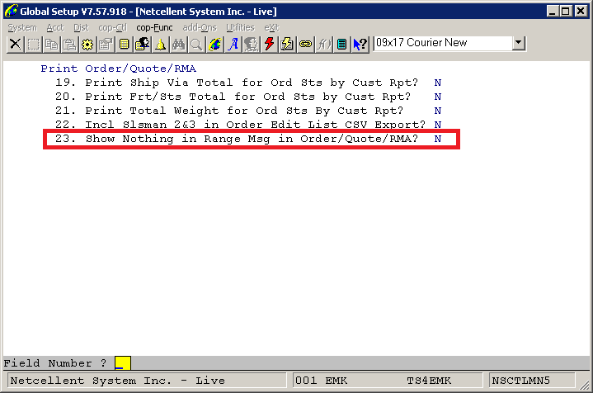Screen dimensions: 593x393
Task: Open the cop-Func menu
Action: (155, 27)
